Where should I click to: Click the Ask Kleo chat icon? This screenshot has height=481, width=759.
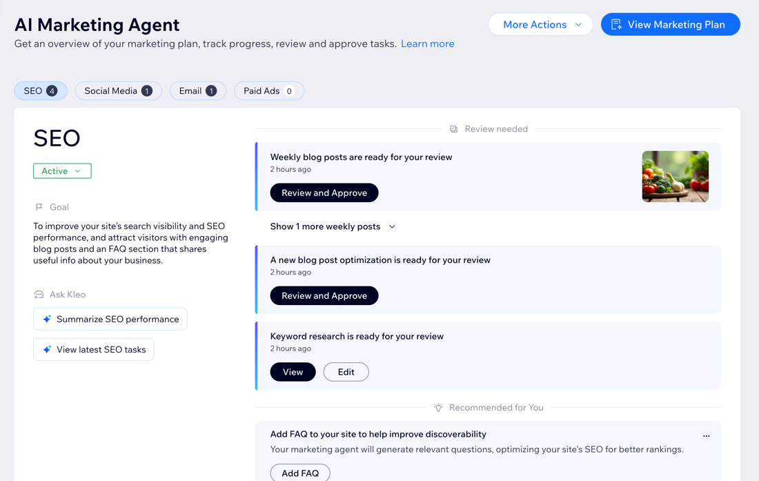pos(39,295)
